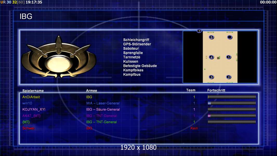Click the 19:17:35 clock display
Image resolution: width=277 pixels, height=156 pixels.
[x=34, y=2]
